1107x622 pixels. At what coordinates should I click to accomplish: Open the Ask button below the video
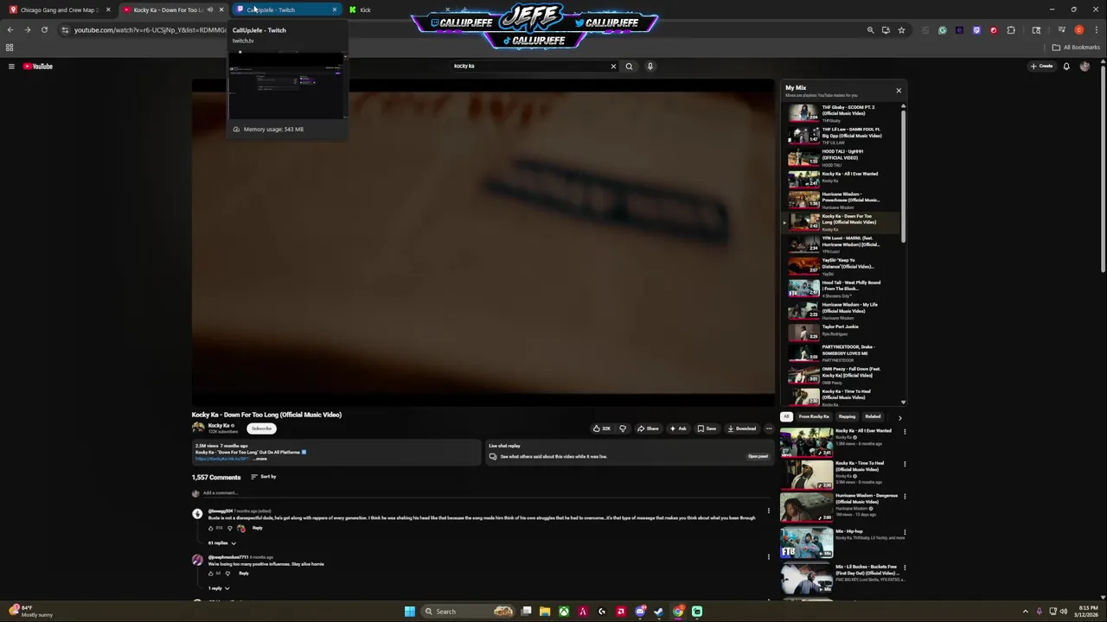click(x=678, y=428)
